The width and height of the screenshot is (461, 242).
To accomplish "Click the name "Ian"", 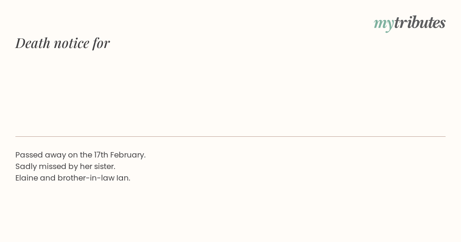I will point(123,178).
